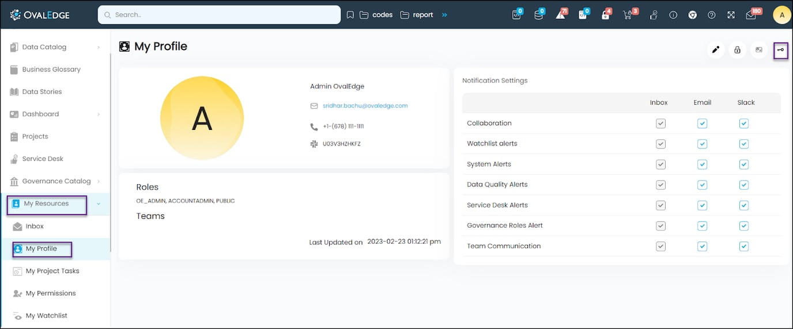Open user avatar menu in header
Viewport: 793px width, 329px height.
coord(782,15)
